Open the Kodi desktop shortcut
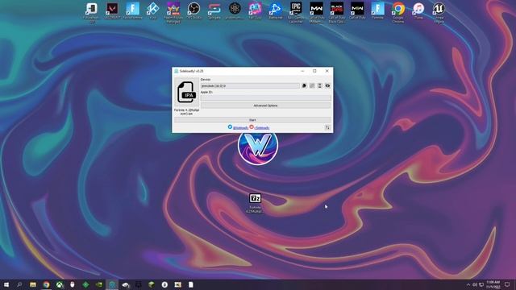The width and height of the screenshot is (516, 290). (x=152, y=10)
